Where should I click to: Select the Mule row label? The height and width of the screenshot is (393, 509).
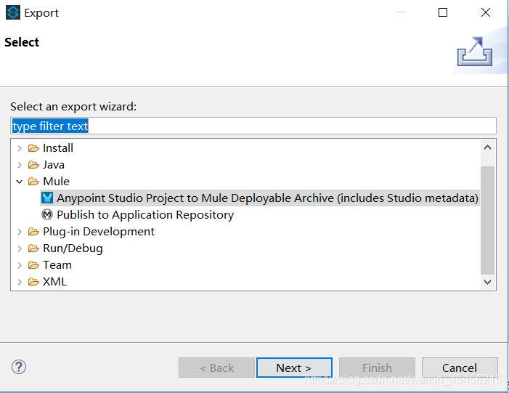(x=56, y=181)
